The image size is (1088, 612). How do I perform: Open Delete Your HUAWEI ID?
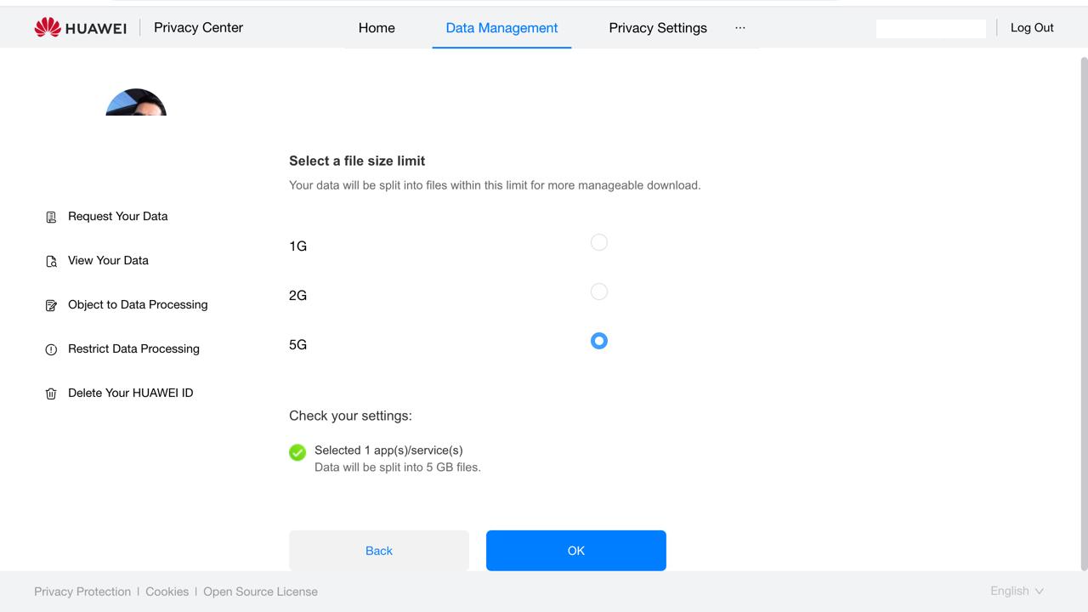pyautogui.click(x=131, y=393)
